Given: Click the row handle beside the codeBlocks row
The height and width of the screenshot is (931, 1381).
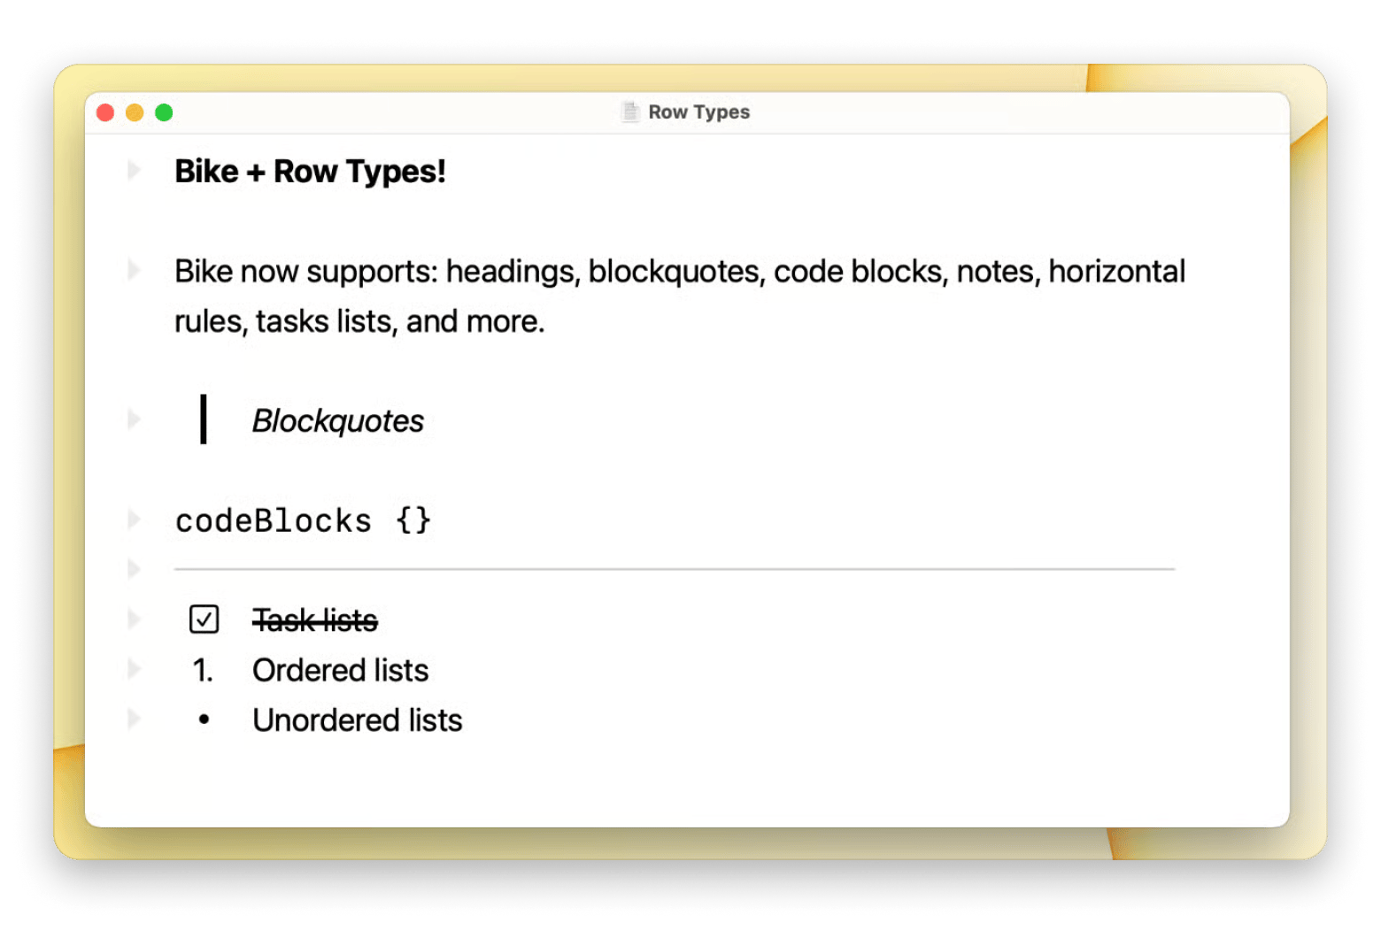Looking at the screenshot, I should pyautogui.click(x=135, y=520).
